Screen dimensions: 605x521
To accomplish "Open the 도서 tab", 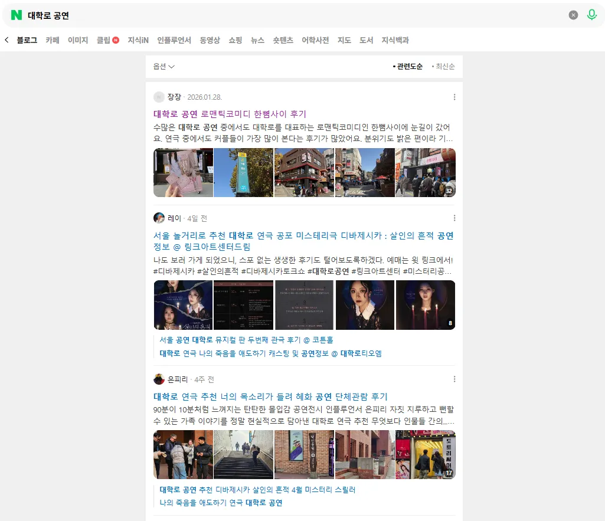I will pos(366,40).
